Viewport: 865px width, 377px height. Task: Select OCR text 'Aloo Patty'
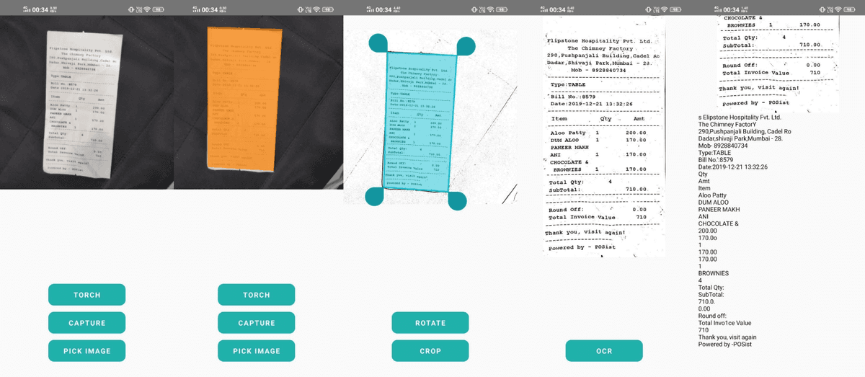[712, 195]
